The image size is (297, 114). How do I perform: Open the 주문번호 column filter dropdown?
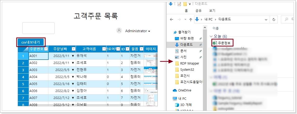click(46, 49)
